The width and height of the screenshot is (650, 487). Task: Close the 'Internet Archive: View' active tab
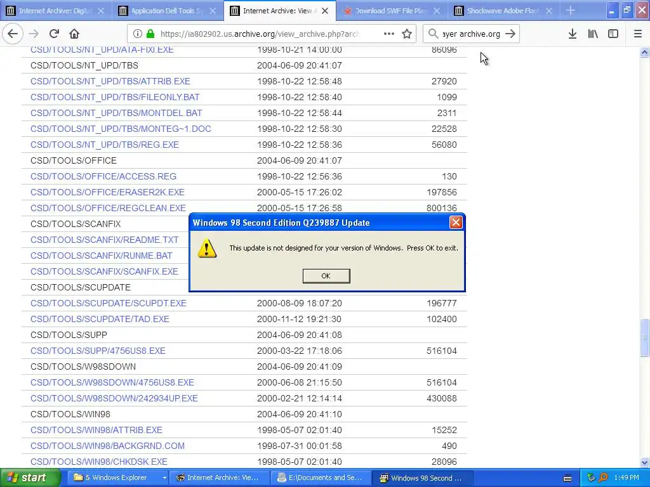click(x=326, y=11)
